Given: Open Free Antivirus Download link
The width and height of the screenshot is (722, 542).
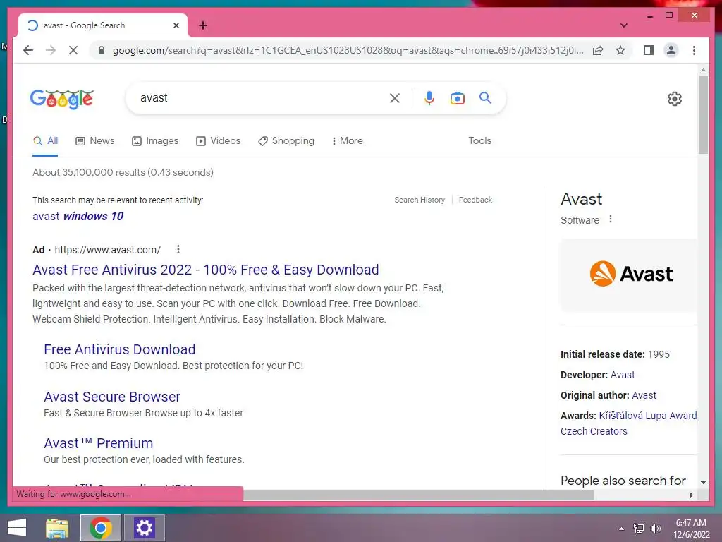Looking at the screenshot, I should (119, 349).
